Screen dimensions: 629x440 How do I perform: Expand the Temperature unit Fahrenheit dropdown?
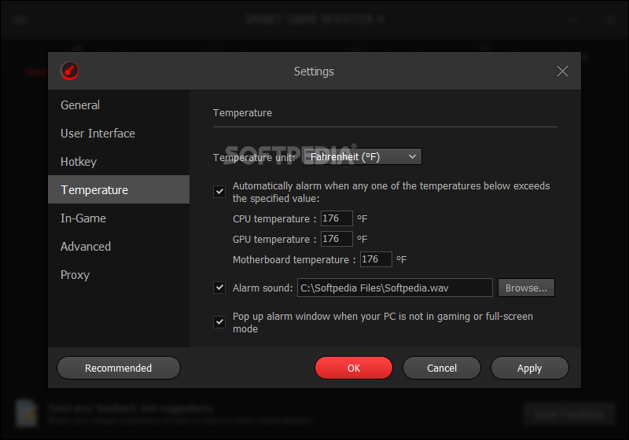362,156
